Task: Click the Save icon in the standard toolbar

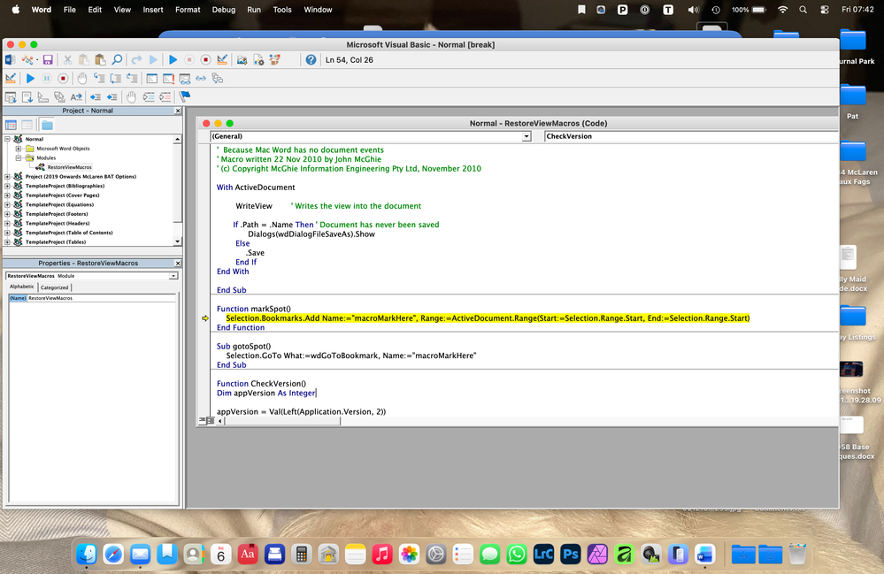Action: point(48,60)
